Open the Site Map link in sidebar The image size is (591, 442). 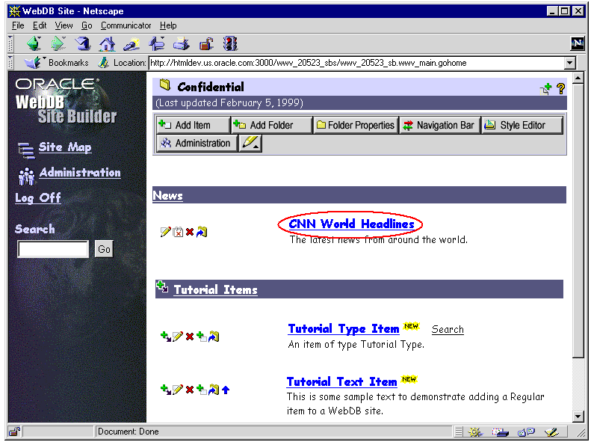click(x=64, y=147)
